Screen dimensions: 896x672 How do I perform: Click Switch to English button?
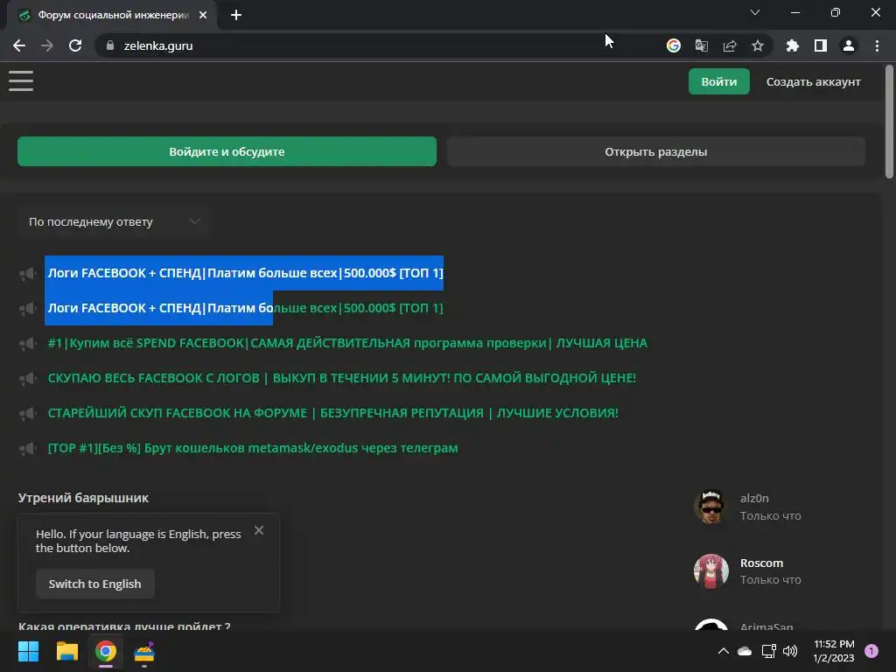(94, 584)
